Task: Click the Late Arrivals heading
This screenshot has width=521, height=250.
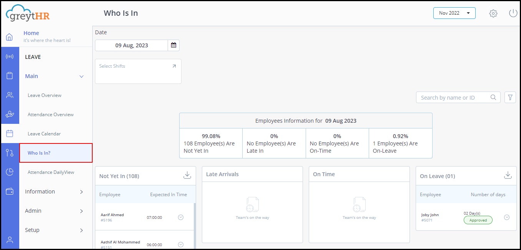Action: (x=222, y=174)
